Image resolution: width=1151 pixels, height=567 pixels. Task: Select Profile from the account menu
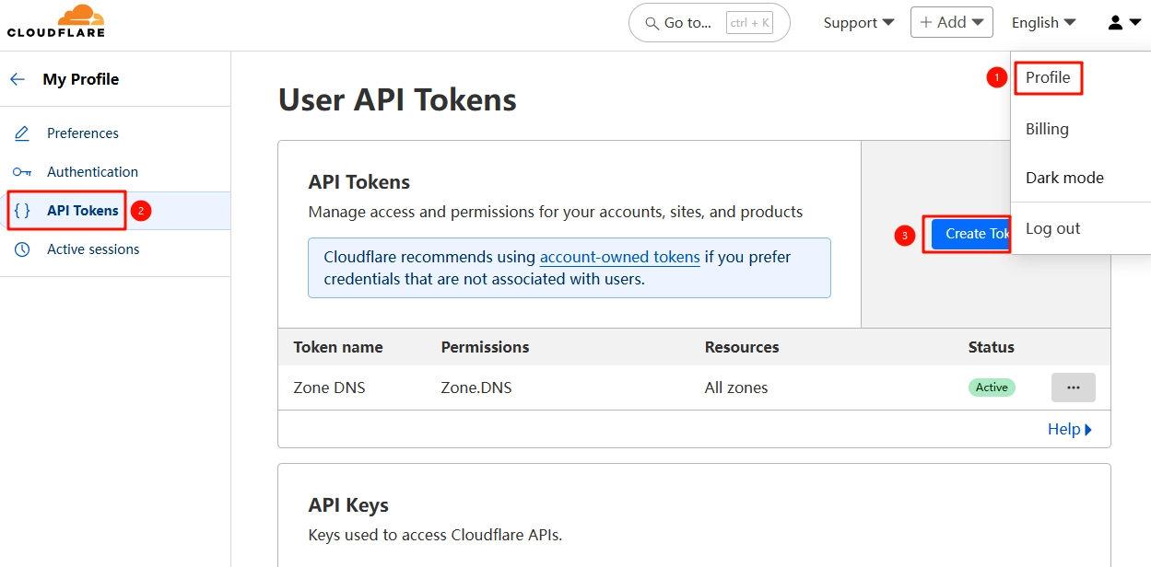coord(1048,78)
